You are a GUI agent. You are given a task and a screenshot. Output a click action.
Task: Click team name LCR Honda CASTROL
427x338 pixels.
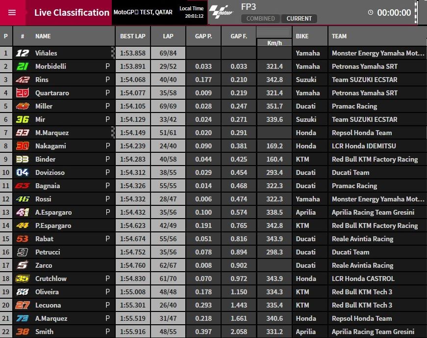click(x=363, y=279)
